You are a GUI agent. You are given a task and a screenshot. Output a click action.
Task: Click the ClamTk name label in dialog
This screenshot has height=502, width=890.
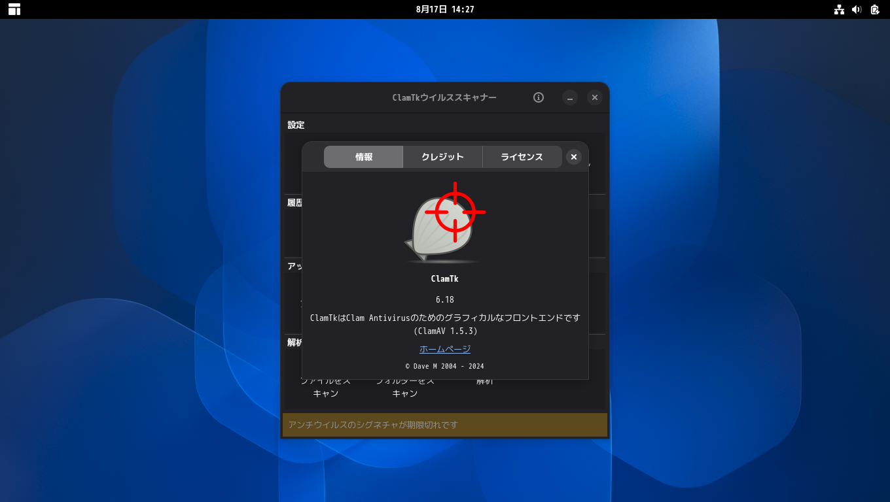click(445, 278)
